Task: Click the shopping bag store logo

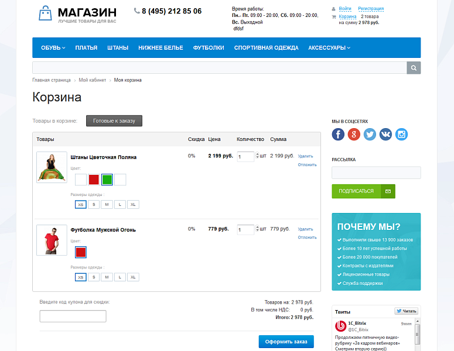Action: tap(45, 13)
